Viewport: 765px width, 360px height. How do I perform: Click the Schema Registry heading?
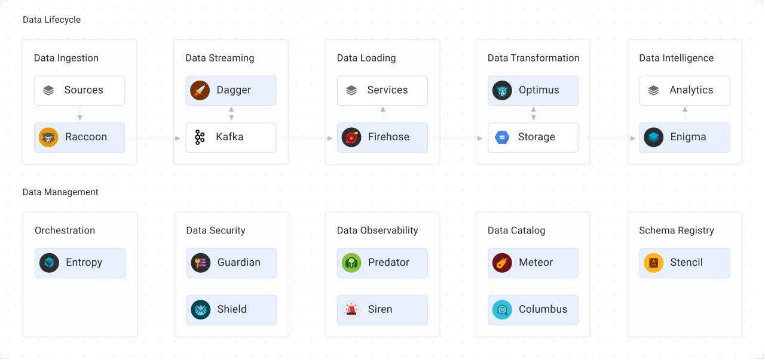[x=677, y=230]
